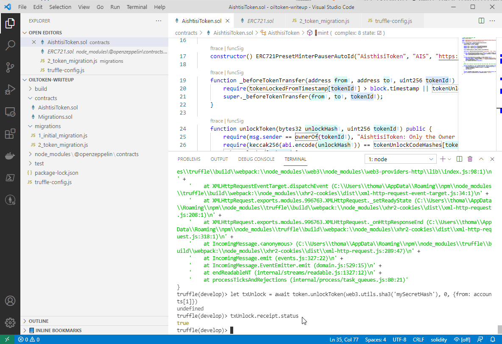This screenshot has width=502, height=344.
Task: Kill terminal with trash icon
Action: [x=470, y=159]
